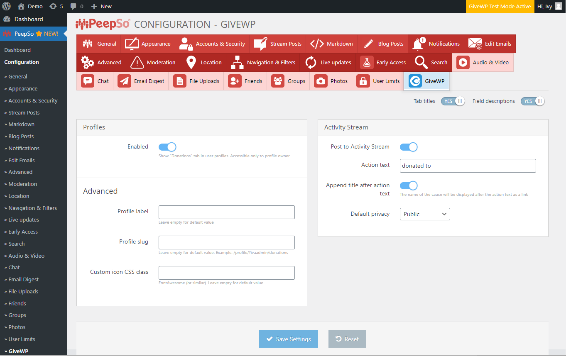Viewport: 566px width, 356px height.
Task: Open the updates icon showing 5
Action: [53, 6]
